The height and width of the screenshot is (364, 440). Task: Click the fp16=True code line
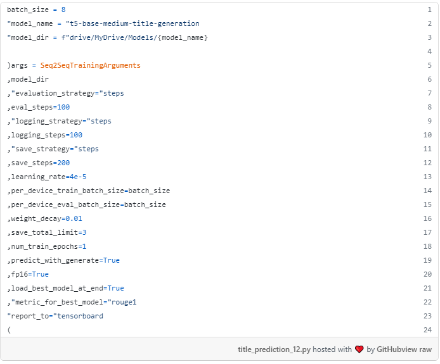click(28, 274)
